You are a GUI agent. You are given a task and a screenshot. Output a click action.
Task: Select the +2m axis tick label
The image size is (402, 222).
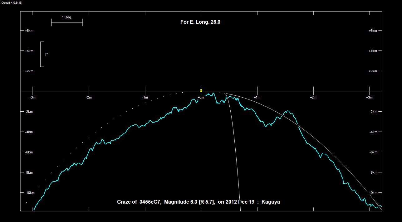(313, 98)
